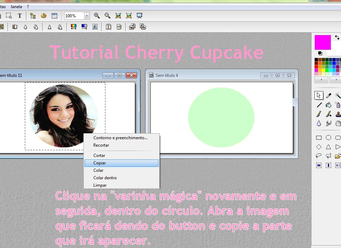Select the Selection pointer tool
The width and height of the screenshot is (341, 248).
coord(319,95)
